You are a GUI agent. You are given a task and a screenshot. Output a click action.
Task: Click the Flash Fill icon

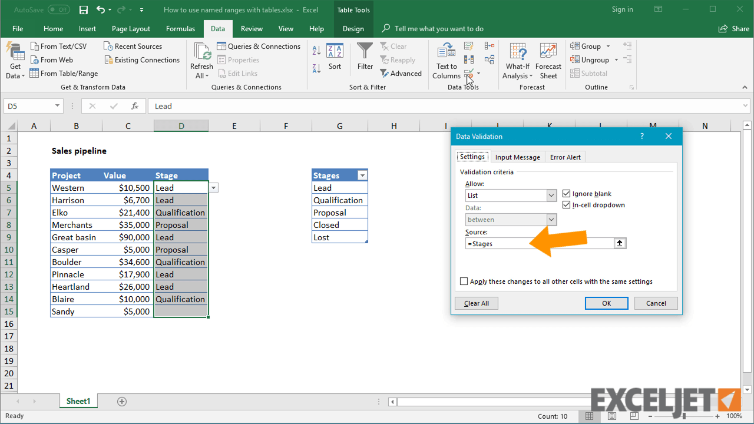(x=468, y=46)
